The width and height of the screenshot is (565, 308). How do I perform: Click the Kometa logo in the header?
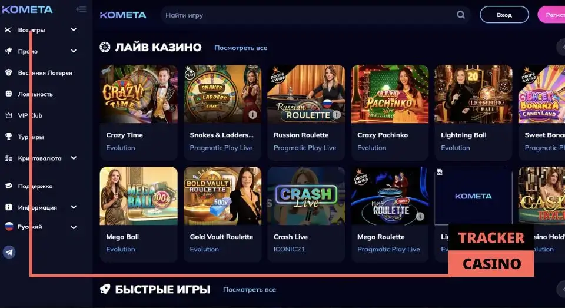(123, 15)
